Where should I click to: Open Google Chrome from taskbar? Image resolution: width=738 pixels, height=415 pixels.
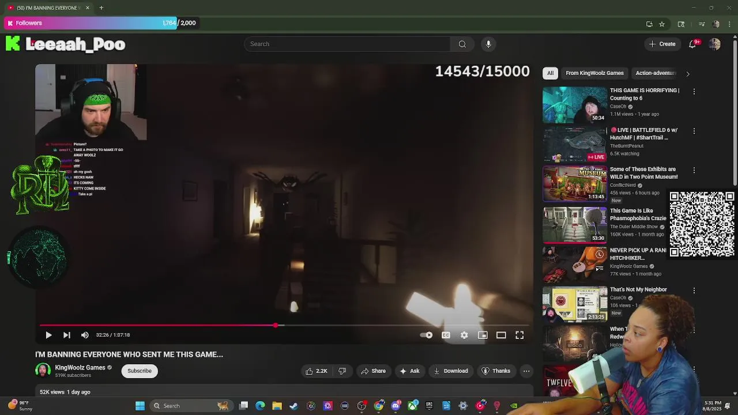point(379,406)
